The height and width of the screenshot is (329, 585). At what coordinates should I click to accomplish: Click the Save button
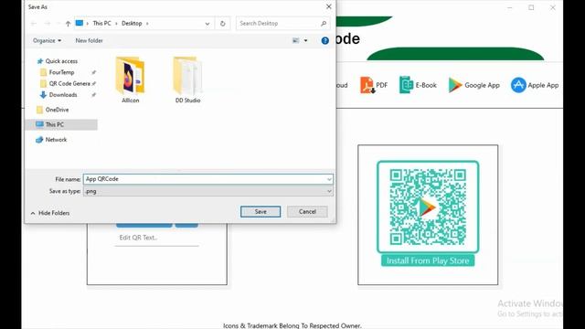[261, 211]
